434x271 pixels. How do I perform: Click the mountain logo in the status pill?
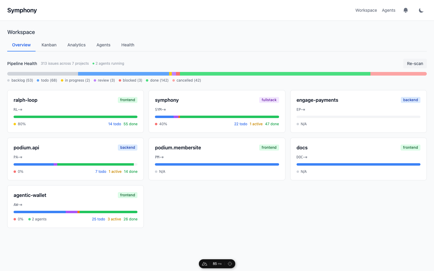205,263
